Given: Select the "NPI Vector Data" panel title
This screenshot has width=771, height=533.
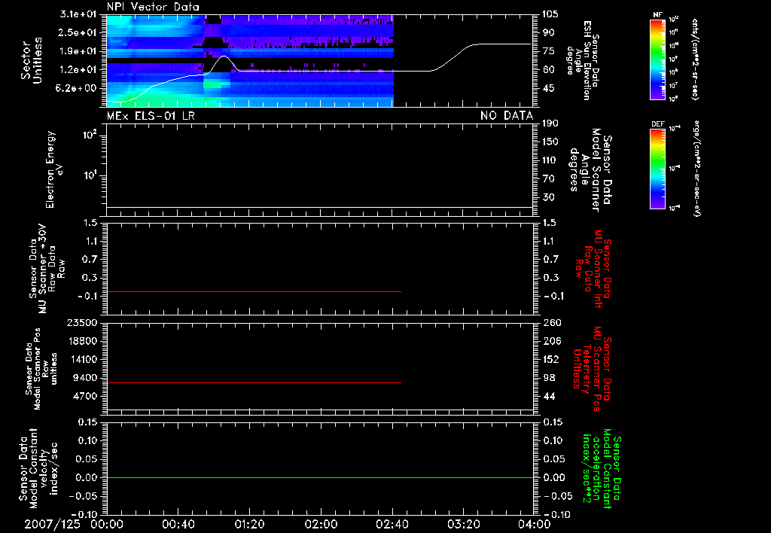Looking at the screenshot, I should click(153, 7).
